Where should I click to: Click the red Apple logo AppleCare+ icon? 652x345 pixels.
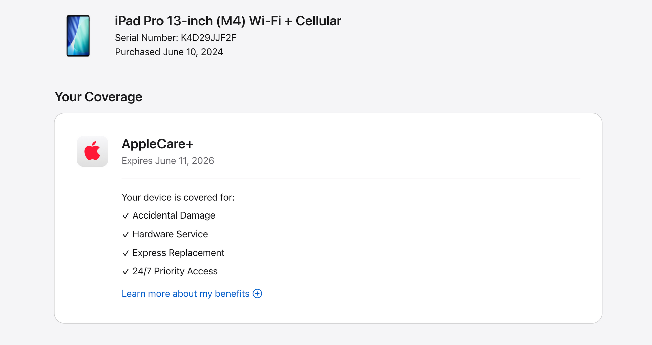[92, 151]
